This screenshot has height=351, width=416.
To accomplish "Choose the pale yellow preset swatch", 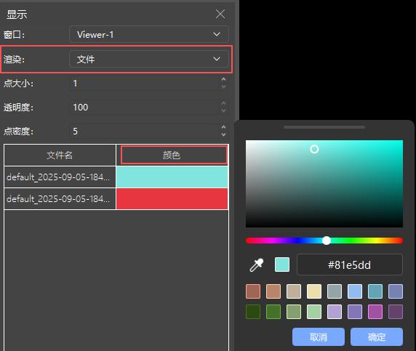I will pos(314,291).
